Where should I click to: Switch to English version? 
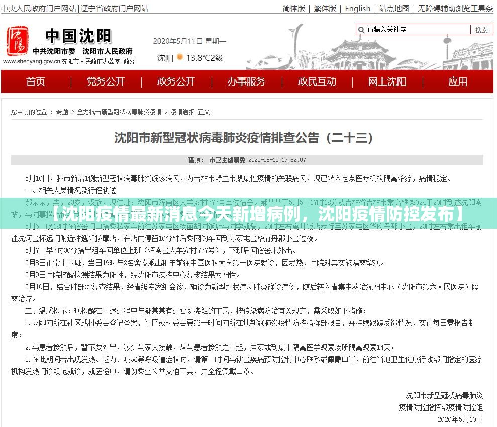click(x=357, y=8)
